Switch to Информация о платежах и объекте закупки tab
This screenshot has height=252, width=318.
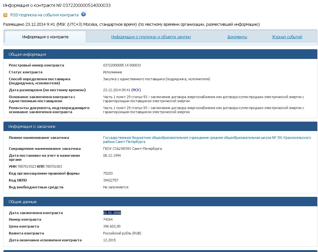(x=151, y=37)
